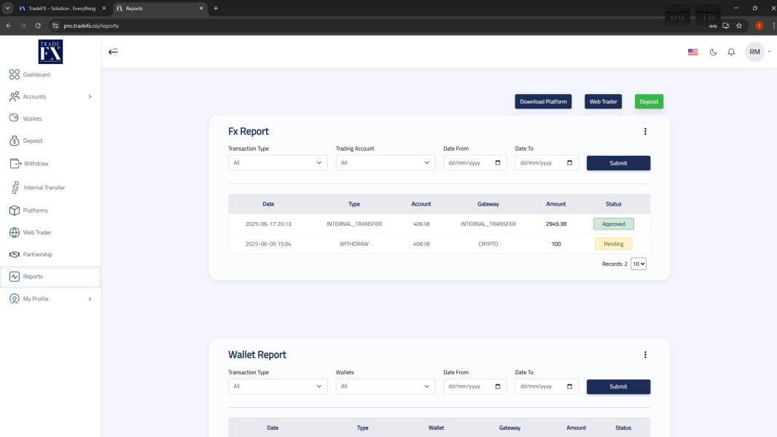Open the Dashboard sidebar icon
Viewport: 777px width, 437px height.
tap(15, 74)
